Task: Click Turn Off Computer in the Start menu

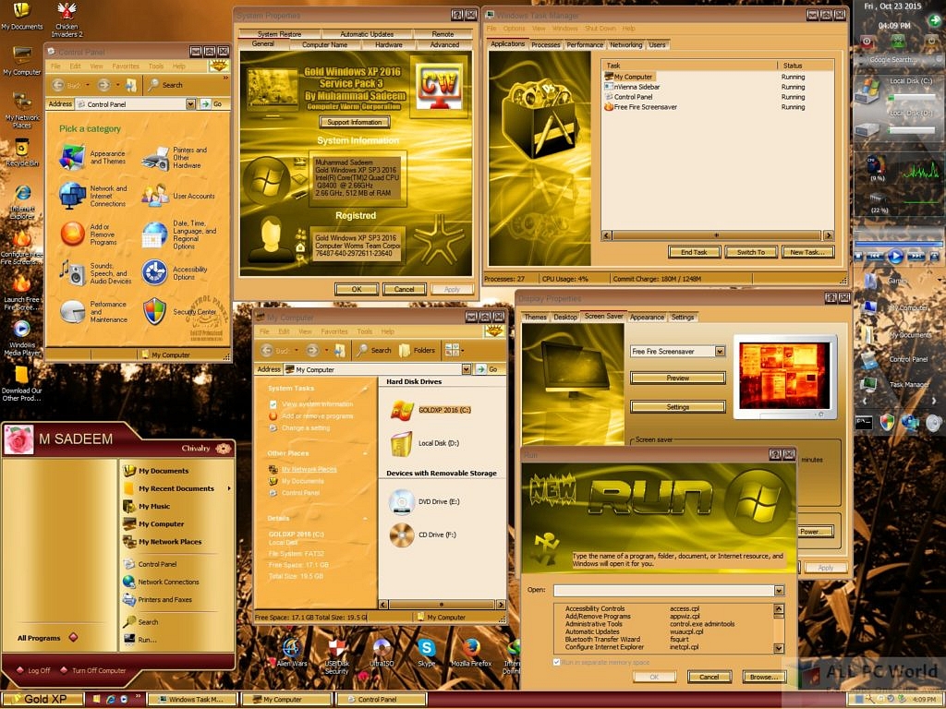Action: coord(93,670)
